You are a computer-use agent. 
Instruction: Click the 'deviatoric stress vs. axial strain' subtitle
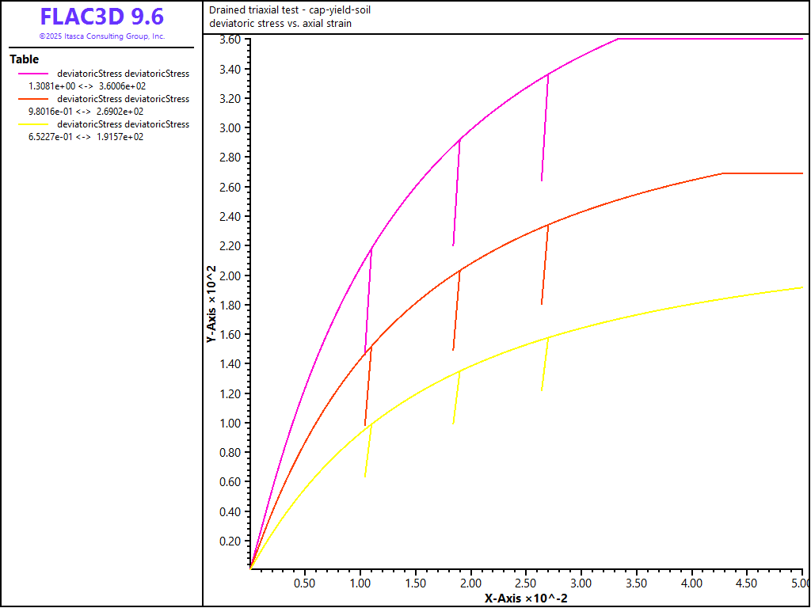tap(280, 23)
